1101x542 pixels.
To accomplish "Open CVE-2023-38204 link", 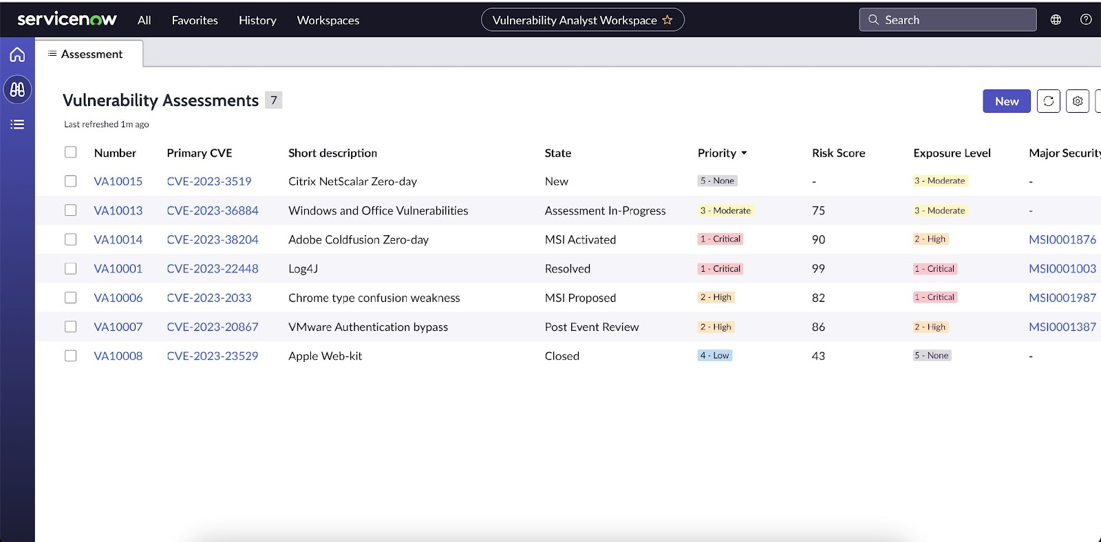I will [x=213, y=239].
